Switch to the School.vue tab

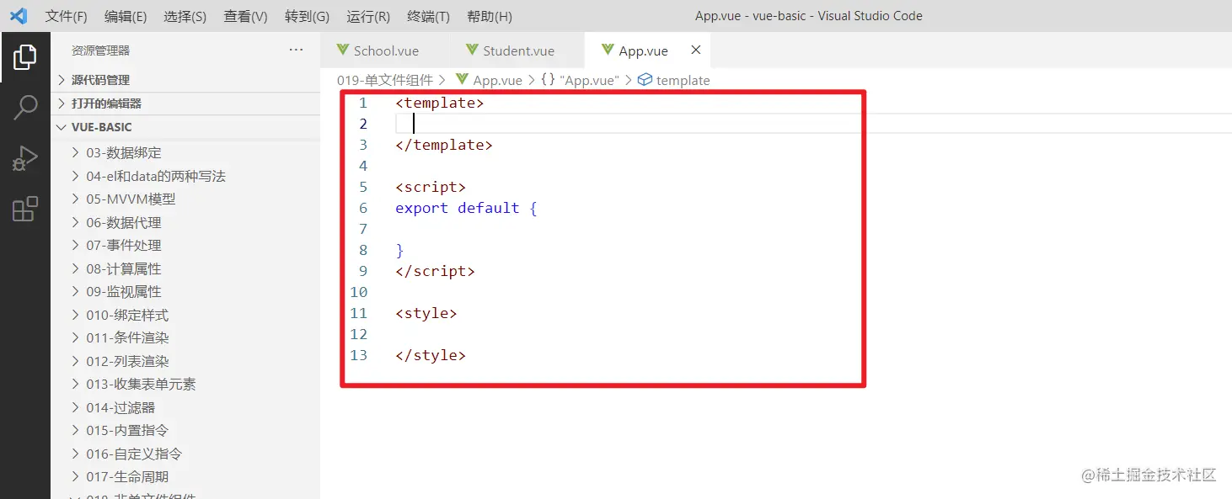pos(386,50)
